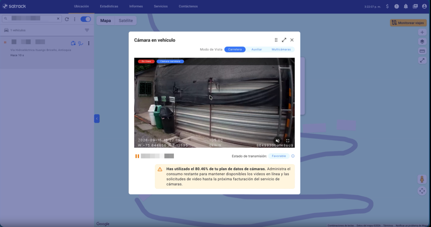
Task: Clear the vehicle search text
Action: coord(58,18)
